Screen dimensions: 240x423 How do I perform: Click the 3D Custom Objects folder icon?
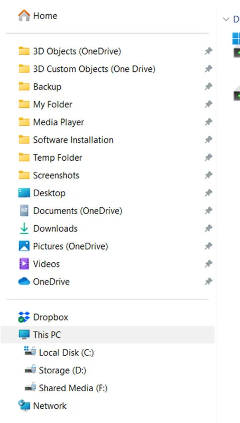tap(24, 69)
